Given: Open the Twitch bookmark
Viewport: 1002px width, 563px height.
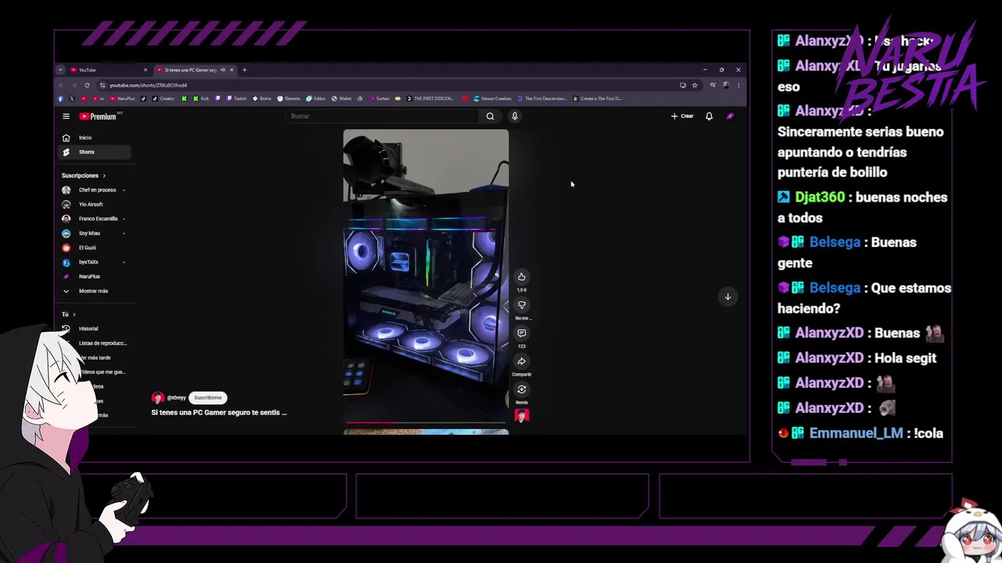Looking at the screenshot, I should pyautogui.click(x=236, y=99).
